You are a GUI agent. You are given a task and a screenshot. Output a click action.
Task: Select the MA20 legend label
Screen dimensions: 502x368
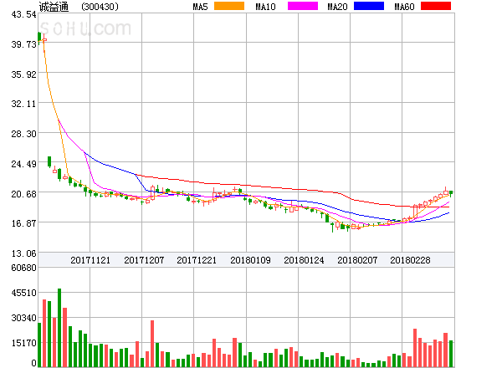337,7
